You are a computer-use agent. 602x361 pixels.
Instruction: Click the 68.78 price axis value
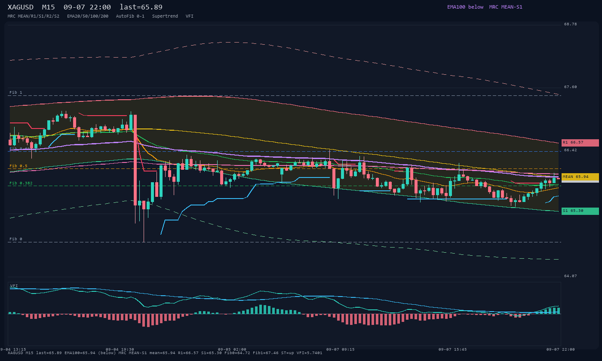571,24
